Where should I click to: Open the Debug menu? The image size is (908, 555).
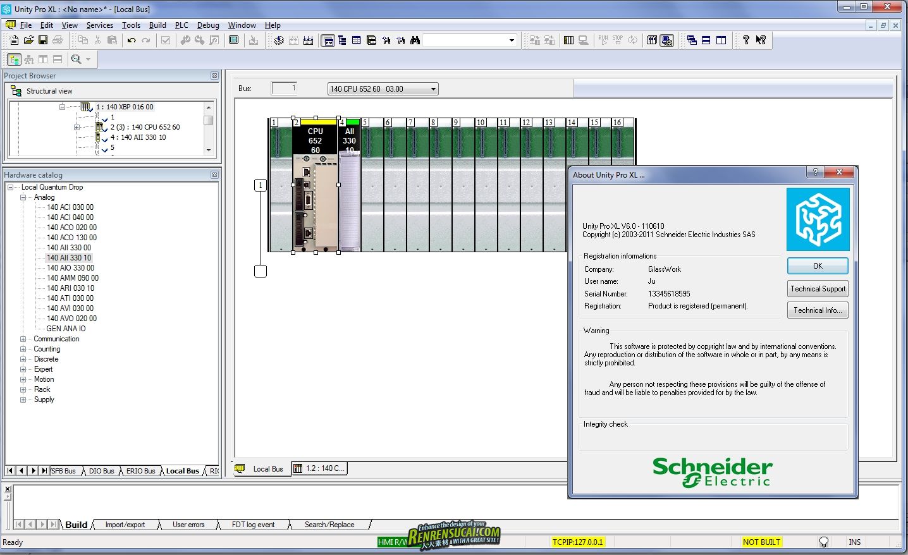208,25
